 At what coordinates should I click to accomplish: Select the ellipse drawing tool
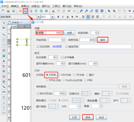pyautogui.click(x=4, y=45)
